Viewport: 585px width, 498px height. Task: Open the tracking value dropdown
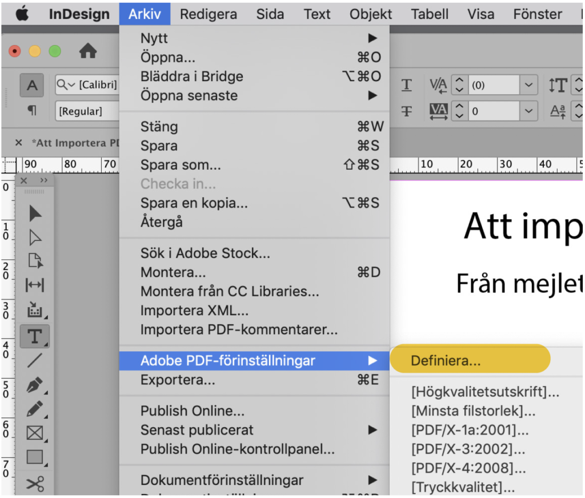click(528, 111)
